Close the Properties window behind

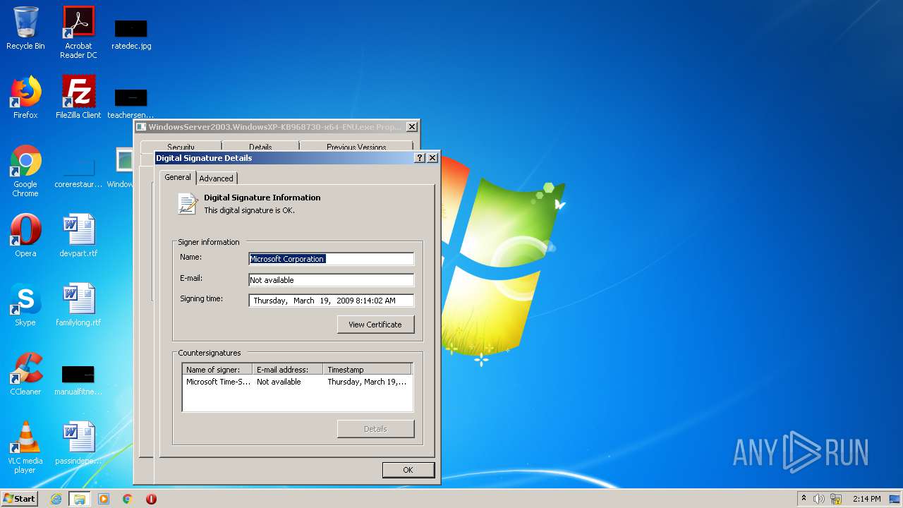point(412,127)
